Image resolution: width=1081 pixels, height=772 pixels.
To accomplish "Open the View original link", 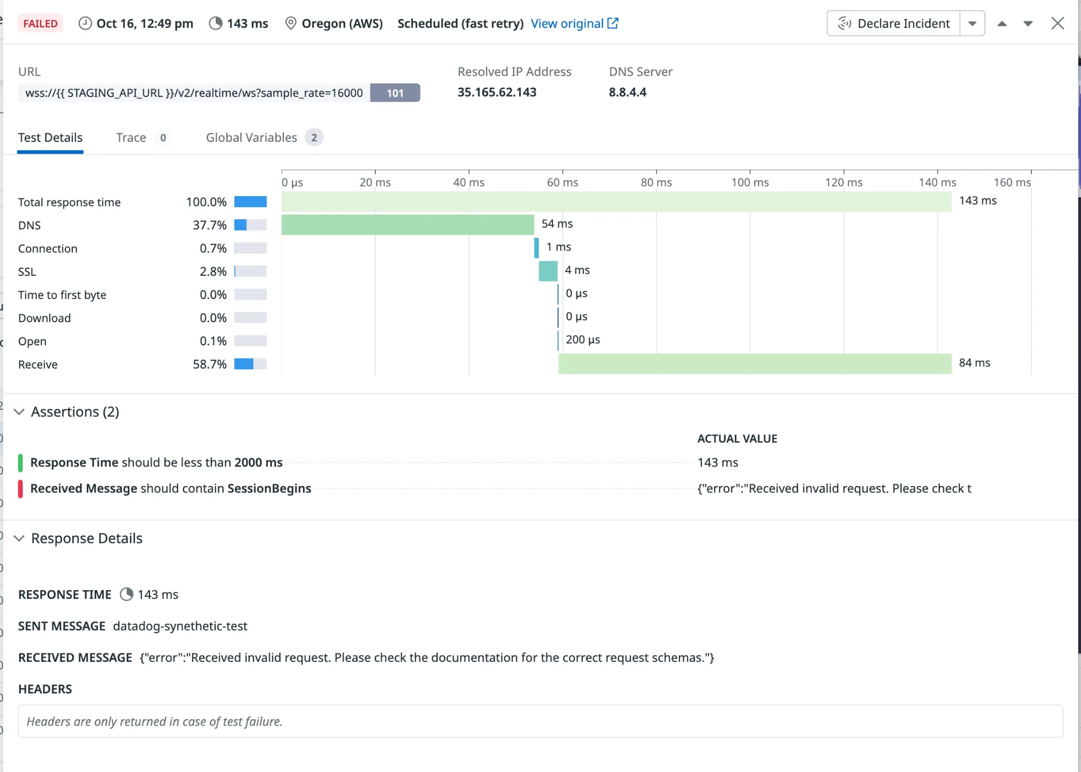I will tap(567, 24).
